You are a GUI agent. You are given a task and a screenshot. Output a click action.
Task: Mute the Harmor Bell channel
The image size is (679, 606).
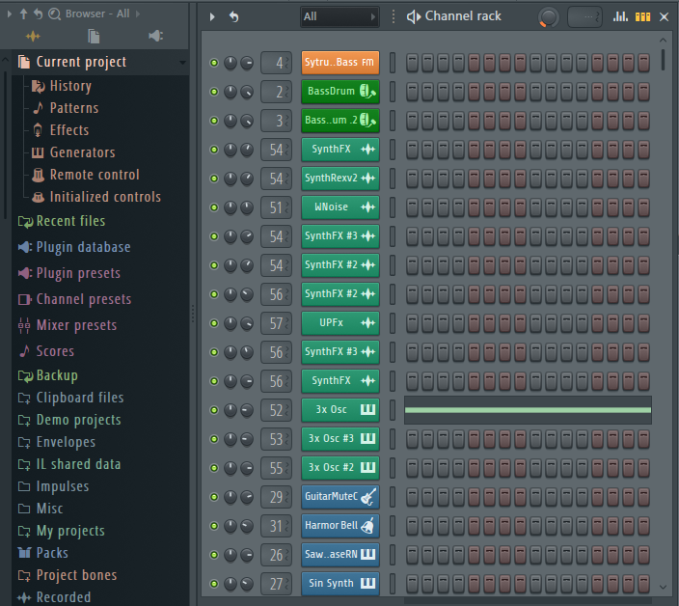(214, 526)
